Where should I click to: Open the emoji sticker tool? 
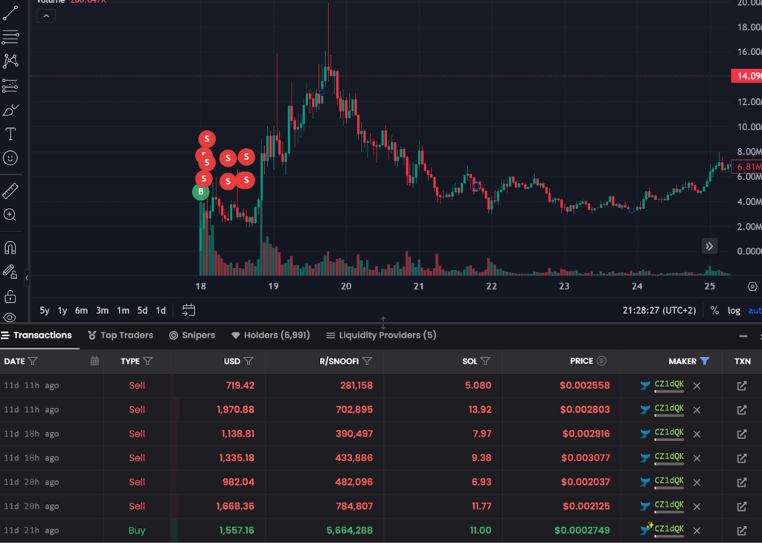tap(10, 158)
